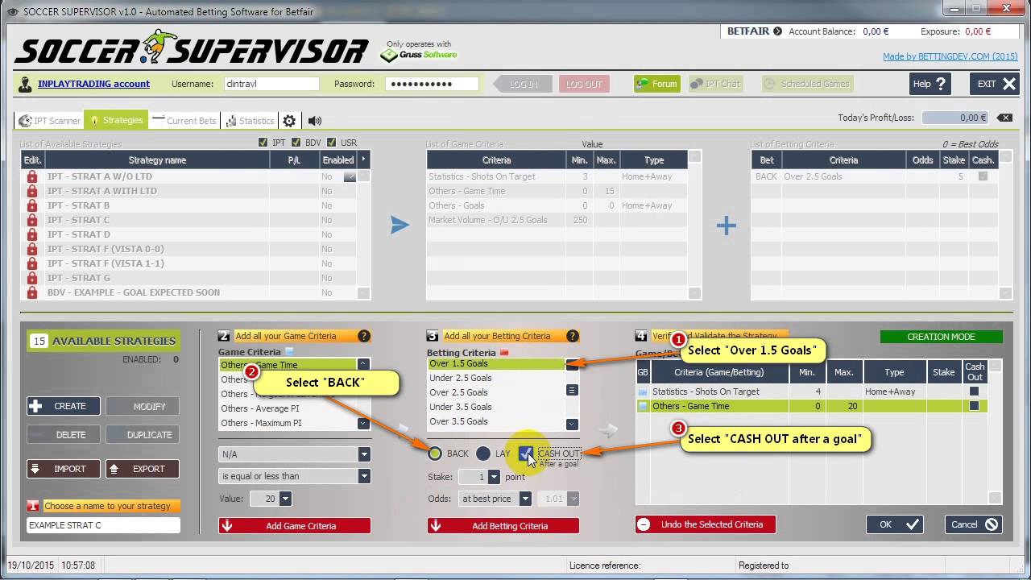The image size is (1031, 580).
Task: Click the EXIT button
Action: 995,84
